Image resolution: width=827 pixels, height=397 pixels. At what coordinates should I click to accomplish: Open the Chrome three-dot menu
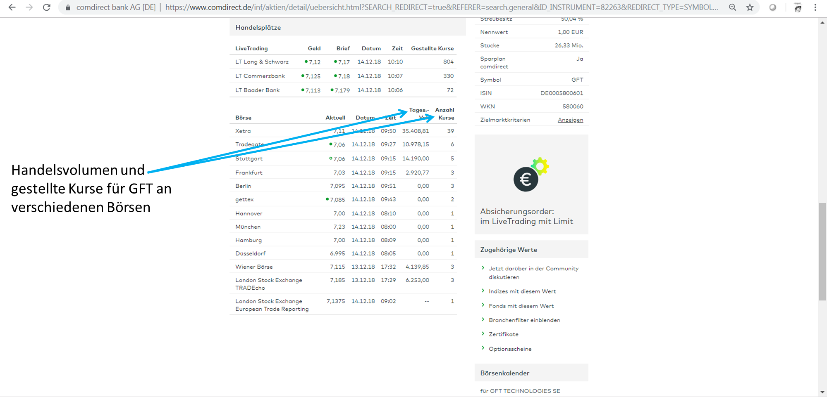click(x=815, y=7)
